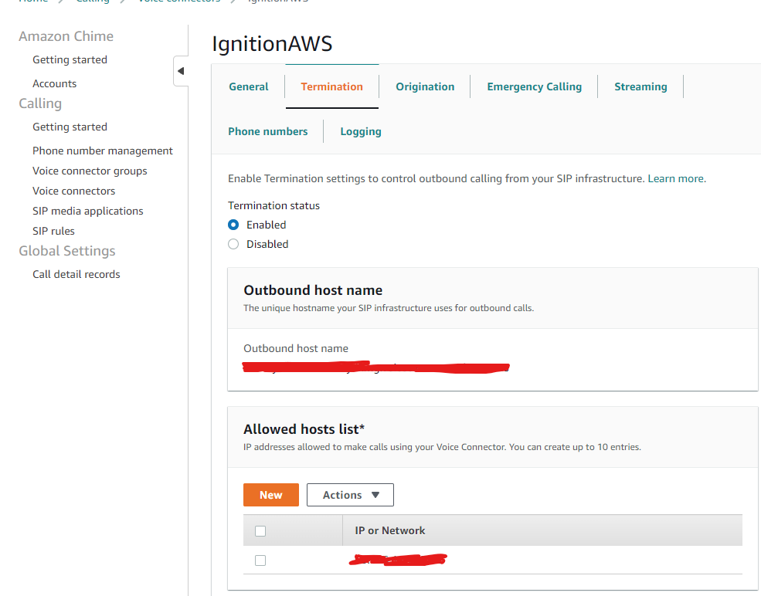Image resolution: width=761 pixels, height=596 pixels.
Task: Open Accounts in the sidebar
Action: (x=54, y=83)
